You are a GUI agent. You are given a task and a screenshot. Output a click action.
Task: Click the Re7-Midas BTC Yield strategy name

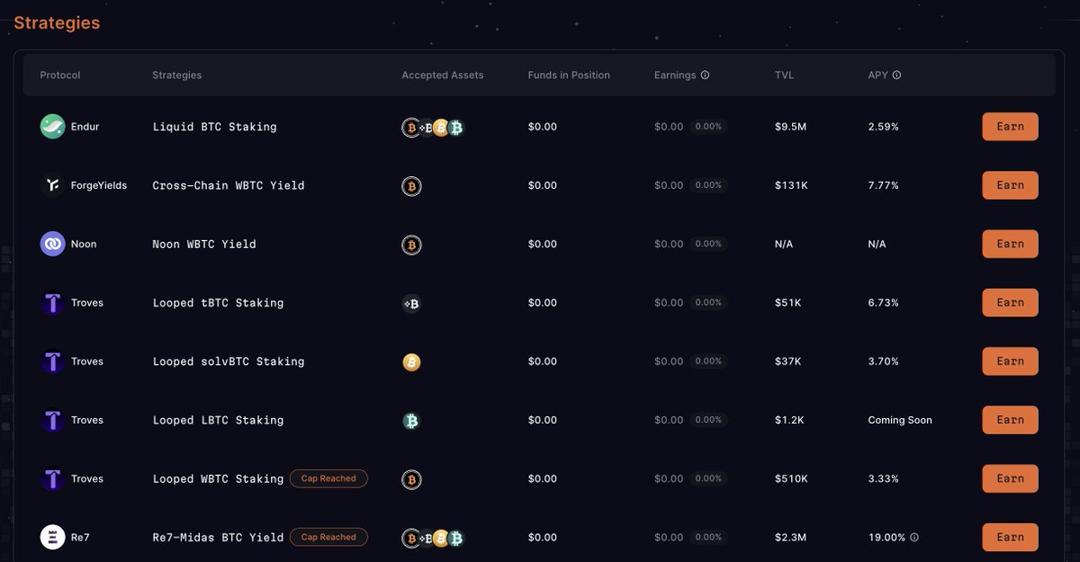(x=218, y=538)
